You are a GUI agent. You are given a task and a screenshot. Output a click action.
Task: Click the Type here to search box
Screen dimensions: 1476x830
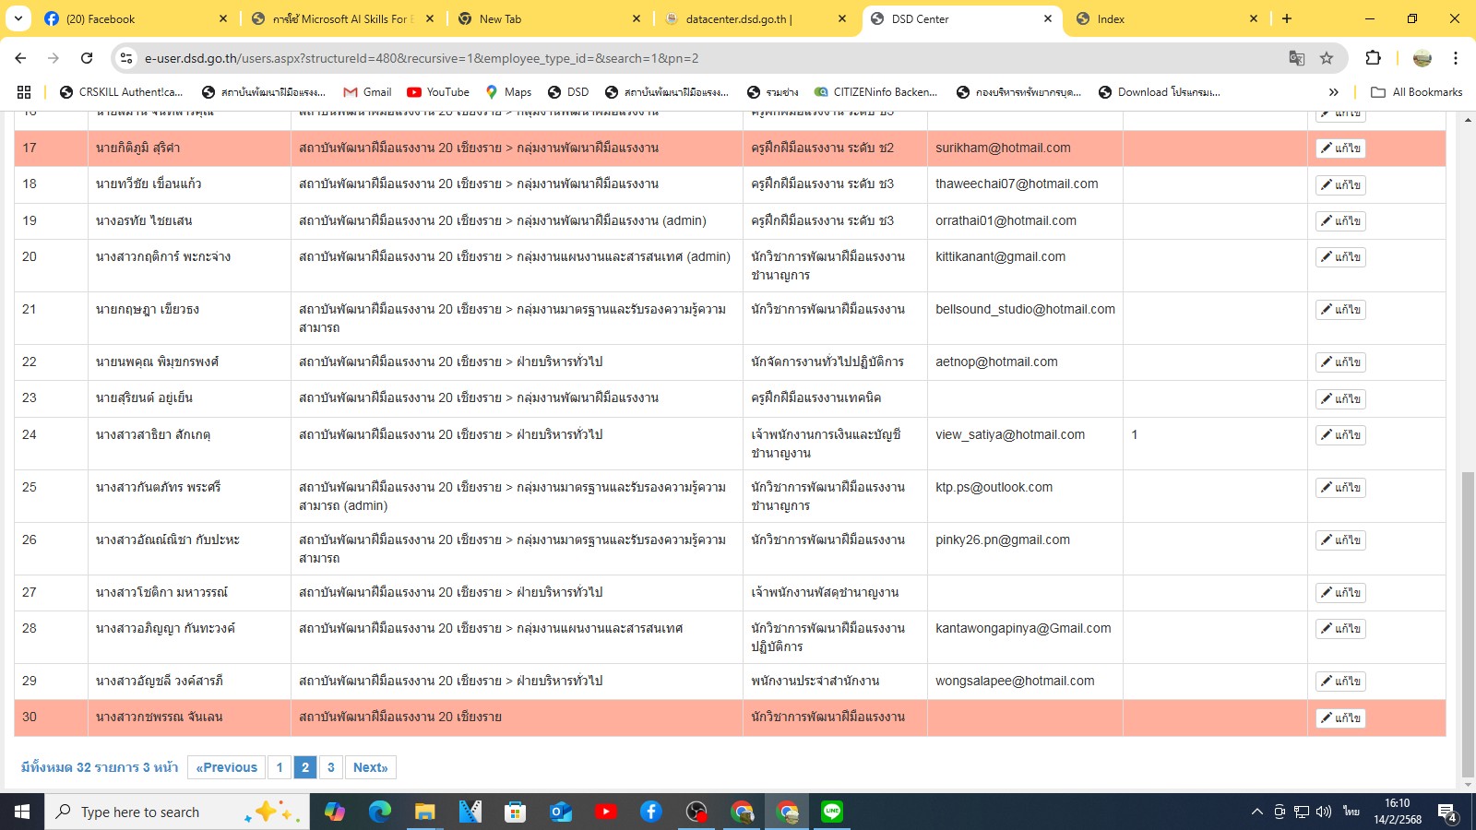(x=175, y=812)
